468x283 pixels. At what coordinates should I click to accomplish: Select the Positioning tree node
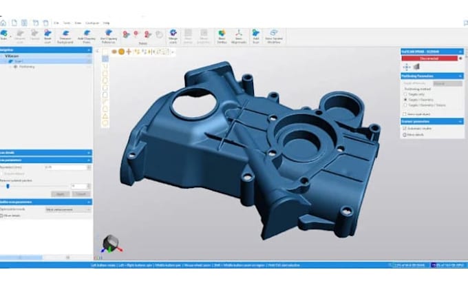(27, 67)
